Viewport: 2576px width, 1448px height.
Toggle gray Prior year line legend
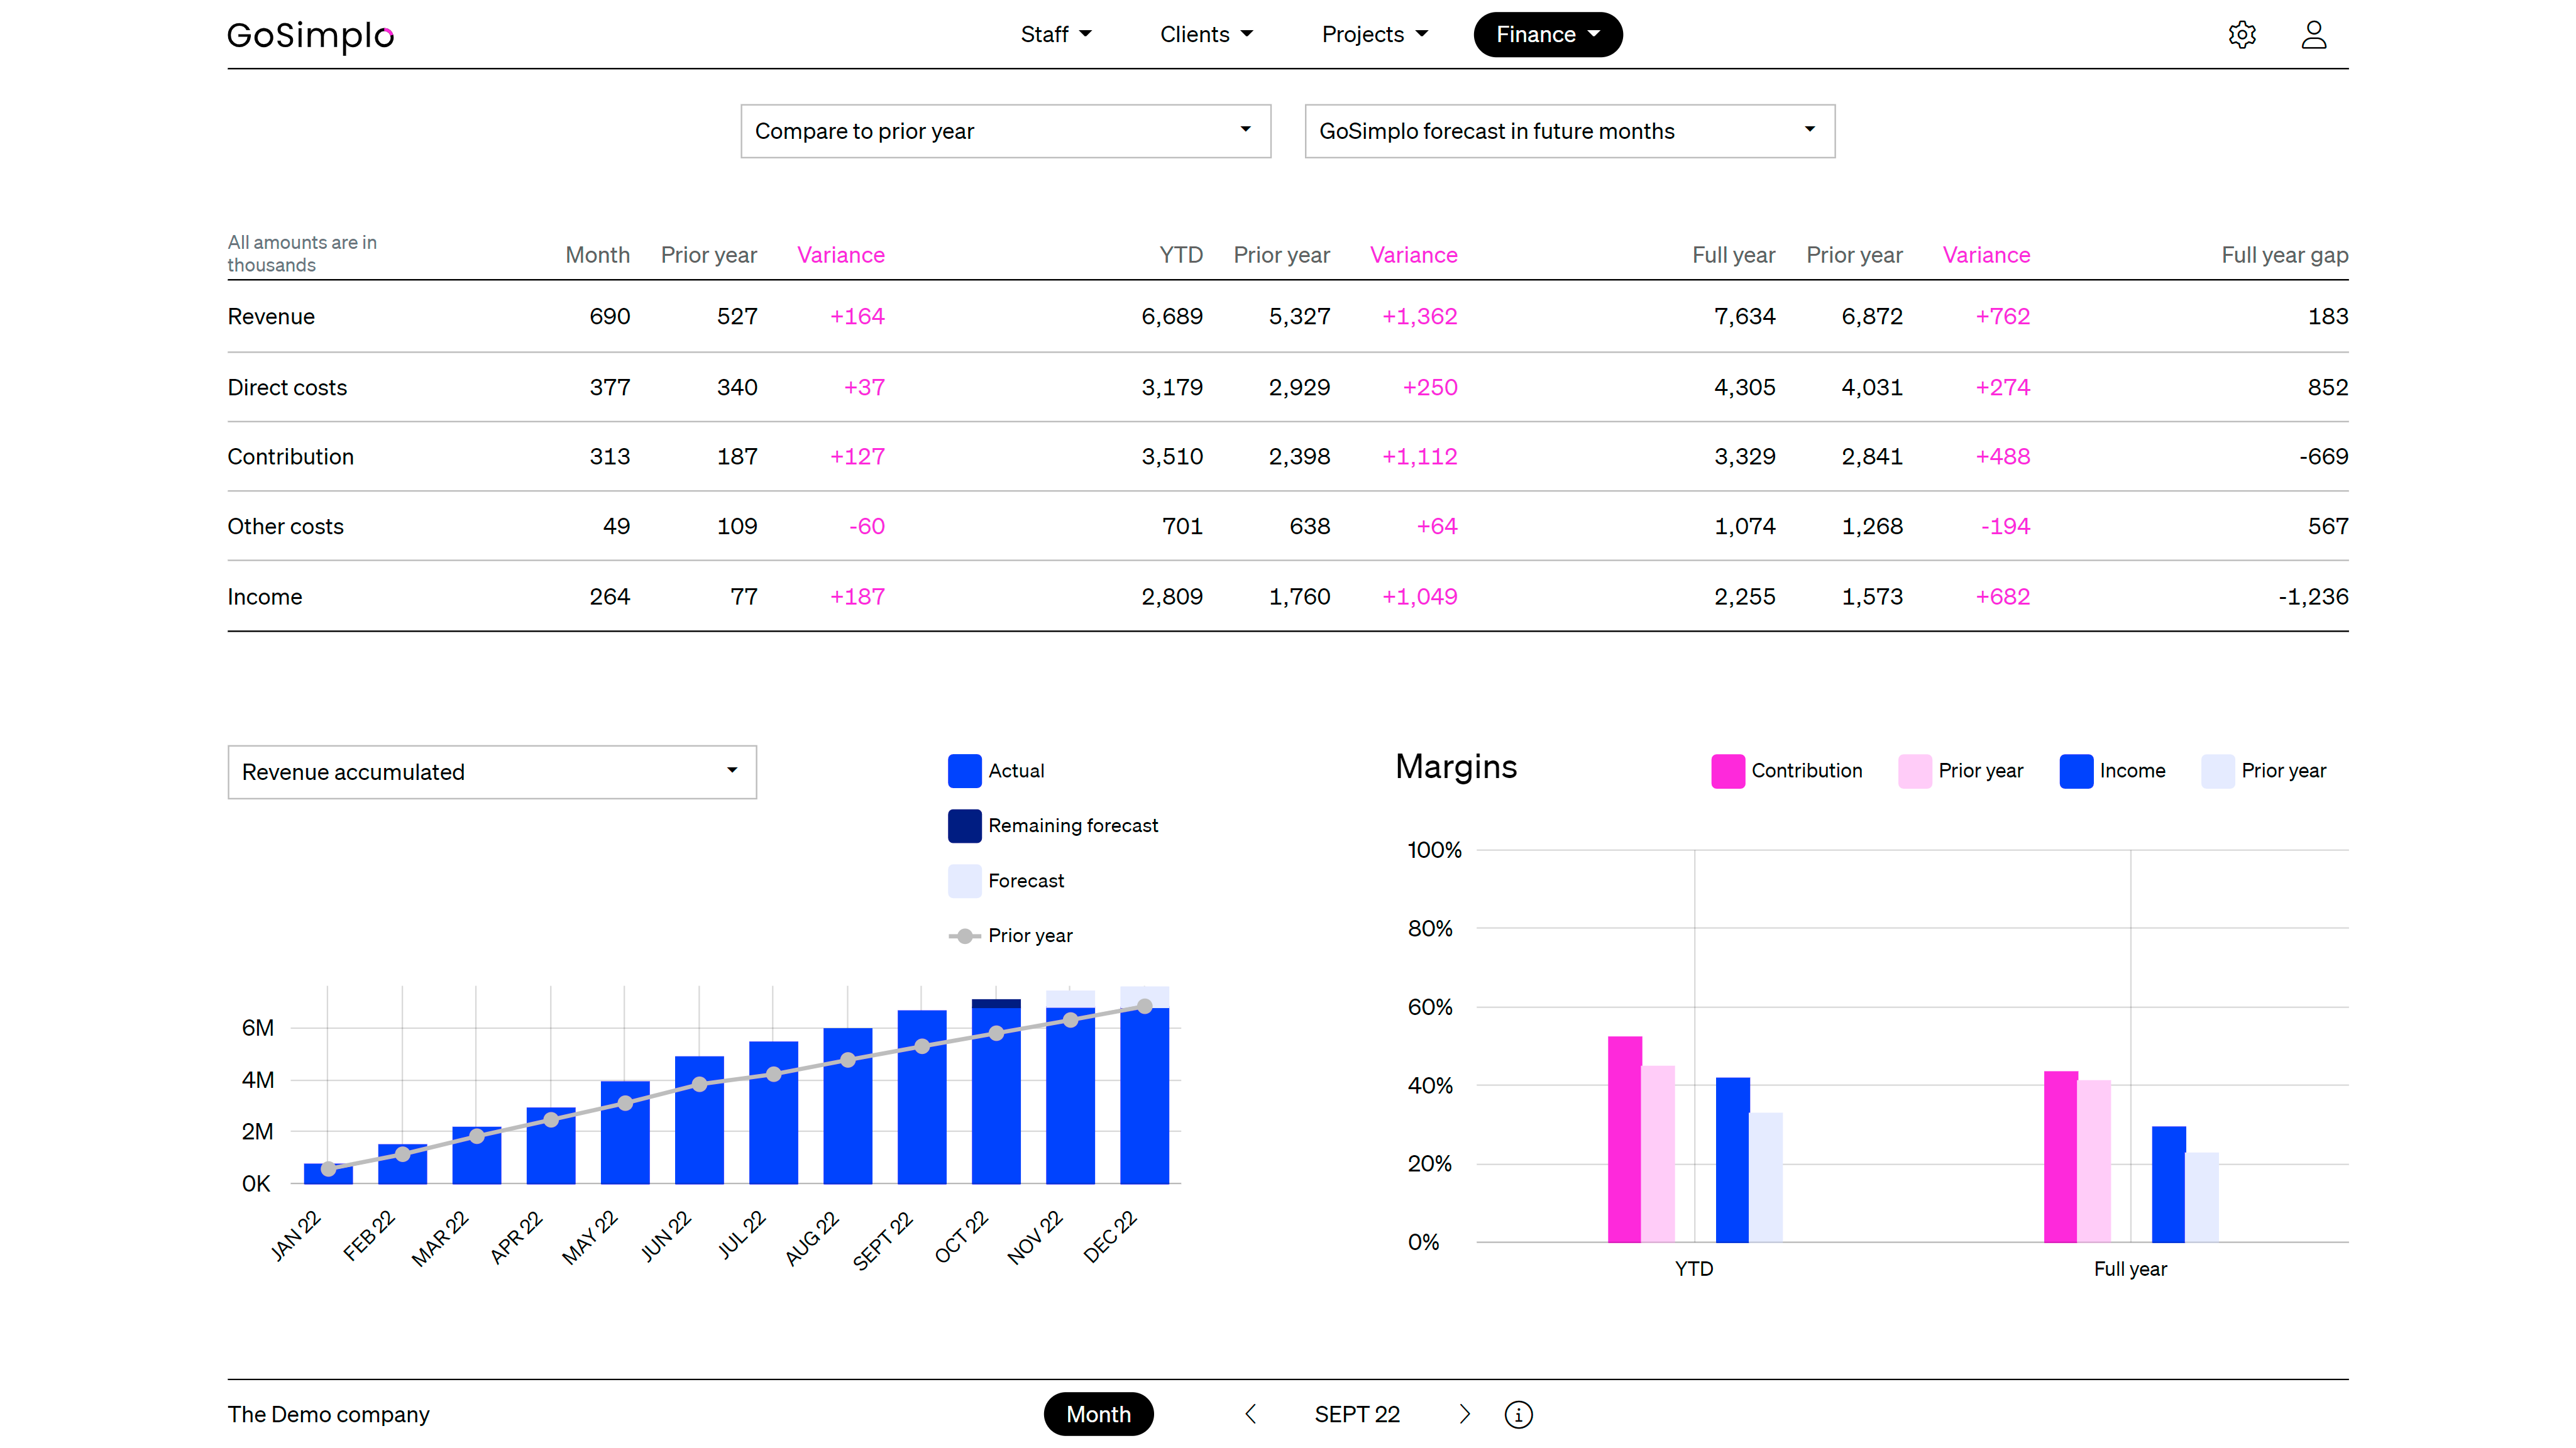click(x=1010, y=936)
